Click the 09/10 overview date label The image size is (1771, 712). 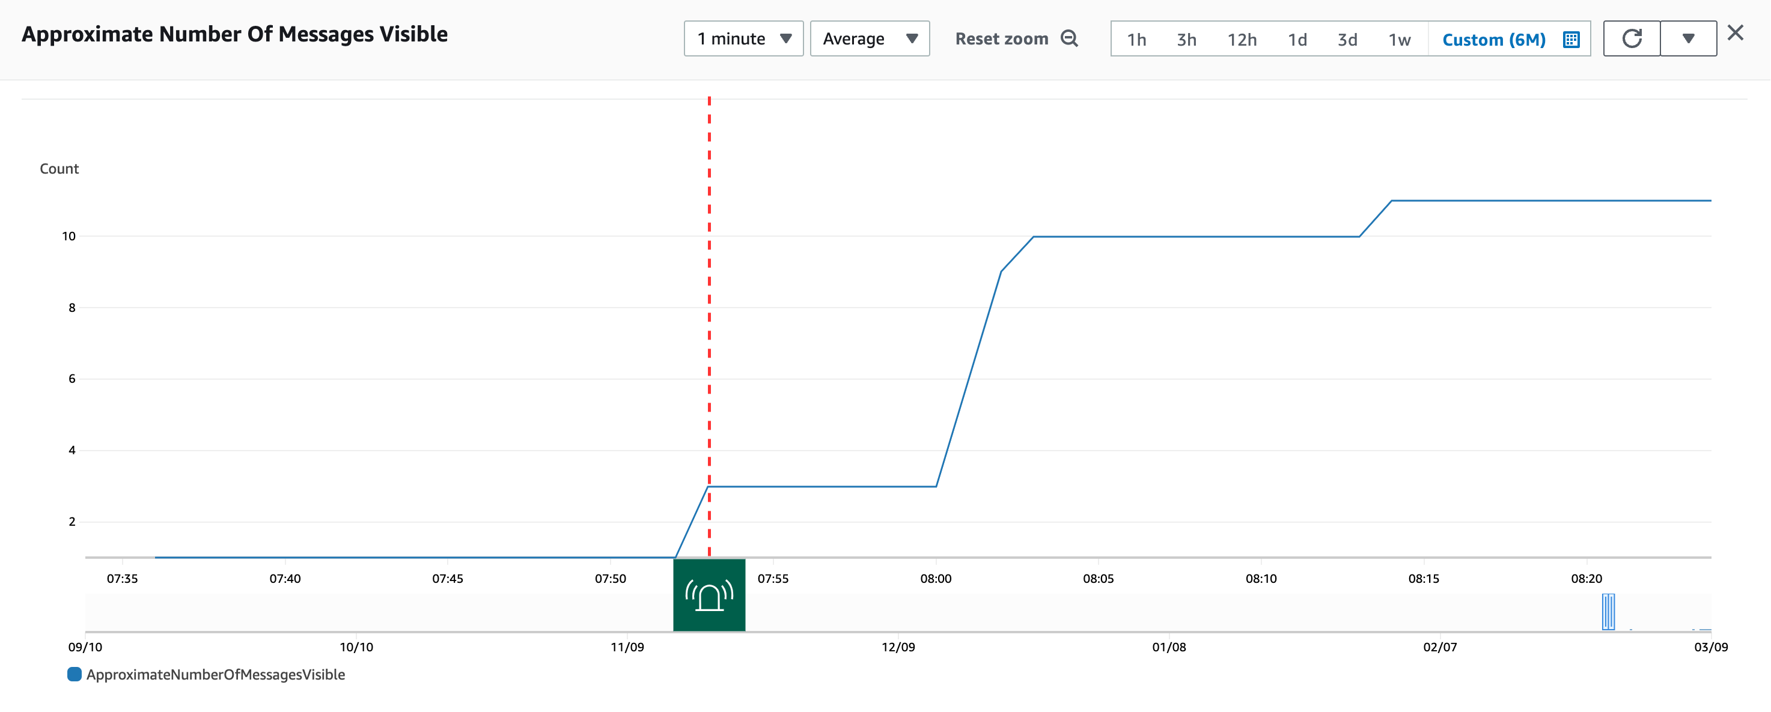click(85, 647)
